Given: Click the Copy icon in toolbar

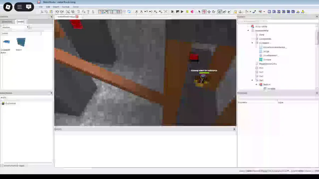Looking at the screenshot, I should coord(46,12).
